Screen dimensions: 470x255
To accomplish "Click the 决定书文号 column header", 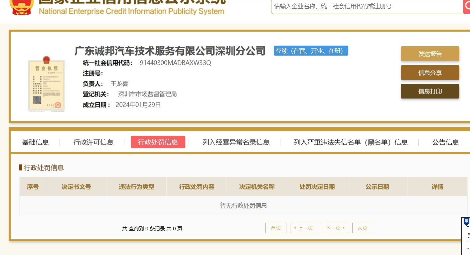I will coord(76,187).
